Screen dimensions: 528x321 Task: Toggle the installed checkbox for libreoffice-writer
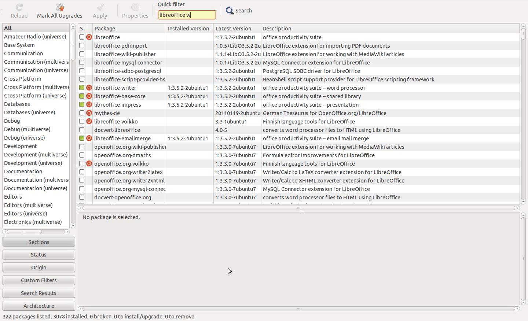pos(82,88)
